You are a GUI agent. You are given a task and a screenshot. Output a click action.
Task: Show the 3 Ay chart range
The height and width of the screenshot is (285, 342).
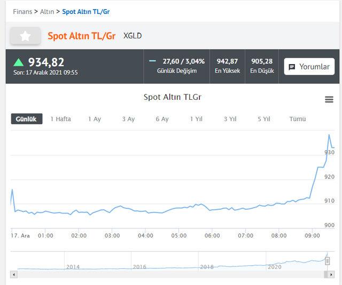[128, 119]
